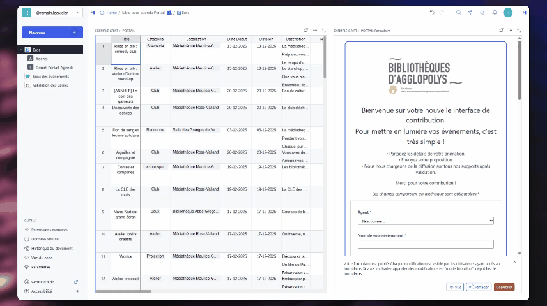Expand the form widget to full screen
This screenshot has height=306, width=547.
click(520, 30)
